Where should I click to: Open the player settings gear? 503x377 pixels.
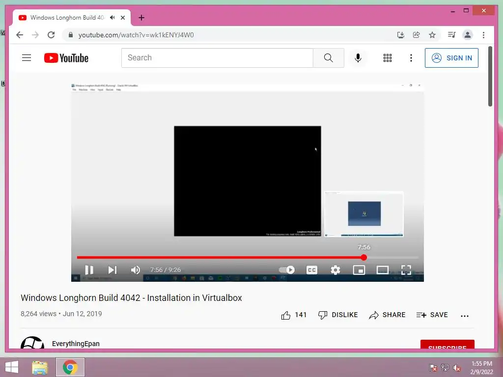click(x=335, y=270)
